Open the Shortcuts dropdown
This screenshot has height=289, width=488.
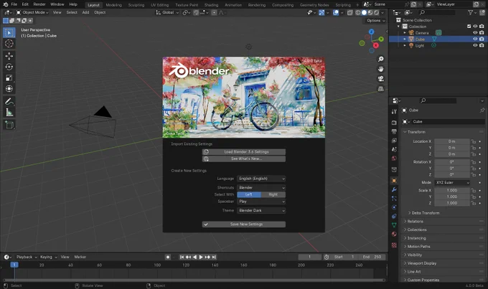(x=261, y=188)
